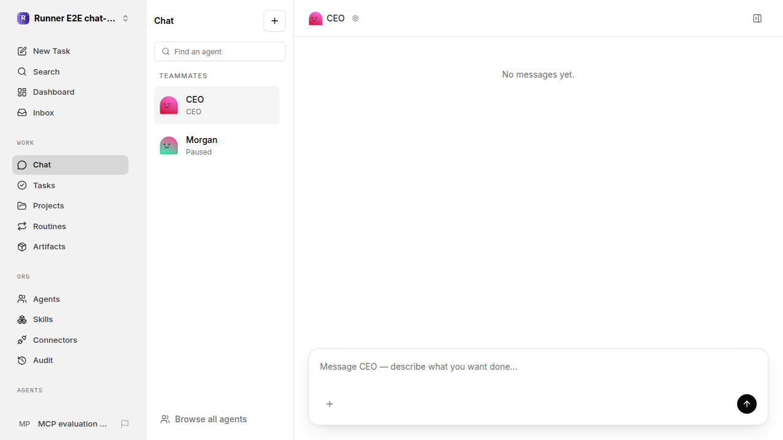
Task: Open the Inbox tray icon
Action: click(22, 113)
